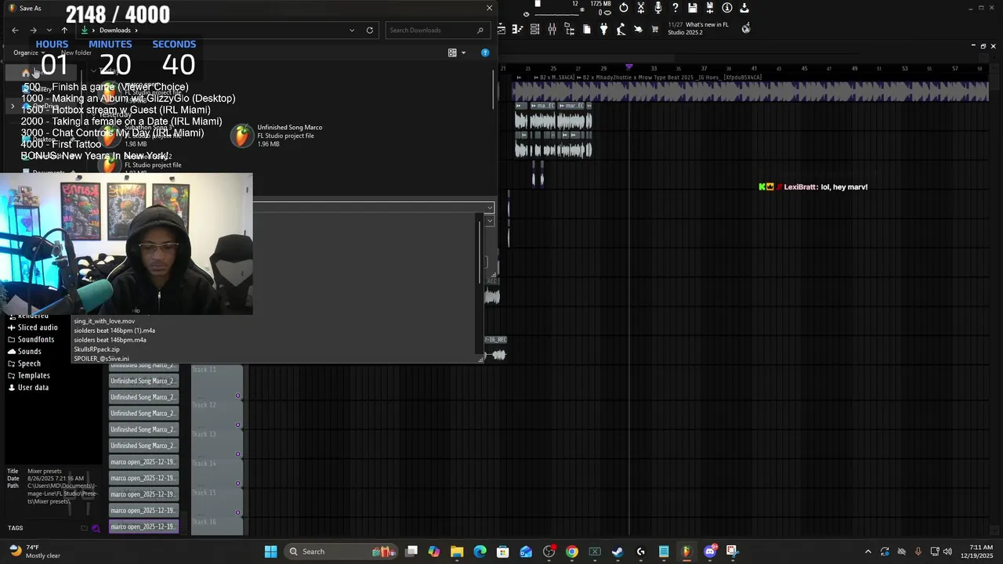Open Snipping Tool from the taskbar
The width and height of the screenshot is (1003, 564).
tap(732, 551)
